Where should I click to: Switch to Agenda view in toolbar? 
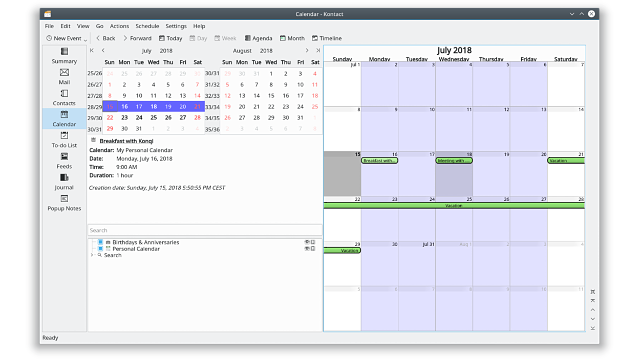pos(258,38)
